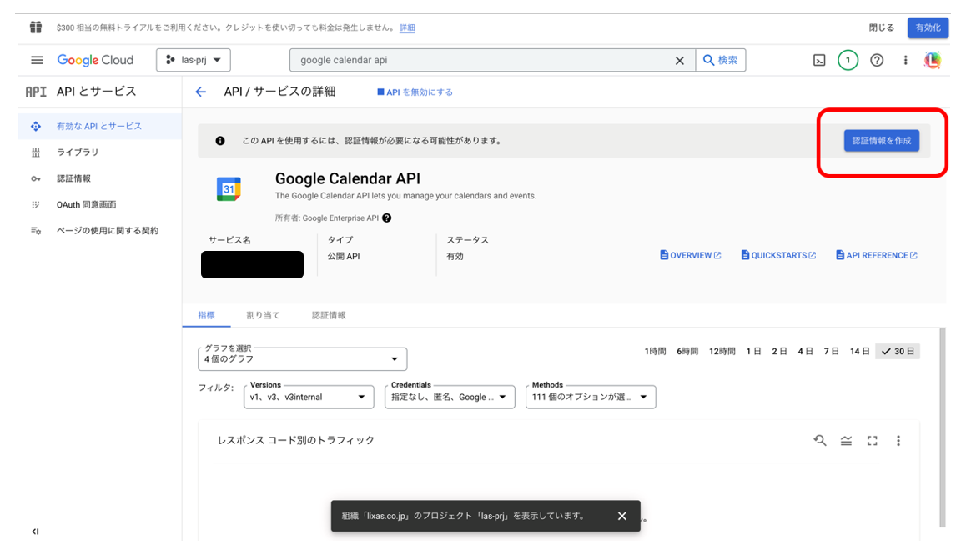
Task: Open the notifications badge showing 1
Action: (848, 60)
